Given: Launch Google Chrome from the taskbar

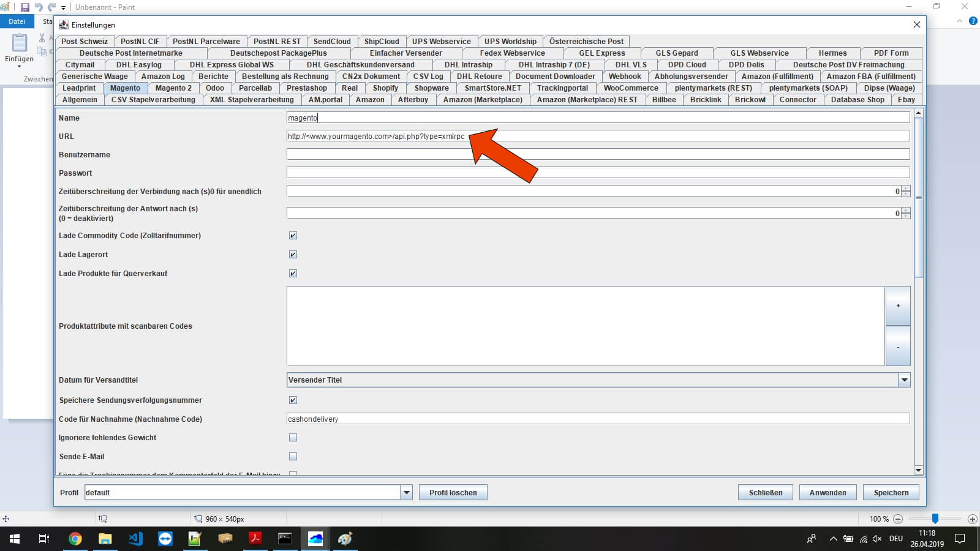Looking at the screenshot, I should click(x=75, y=539).
